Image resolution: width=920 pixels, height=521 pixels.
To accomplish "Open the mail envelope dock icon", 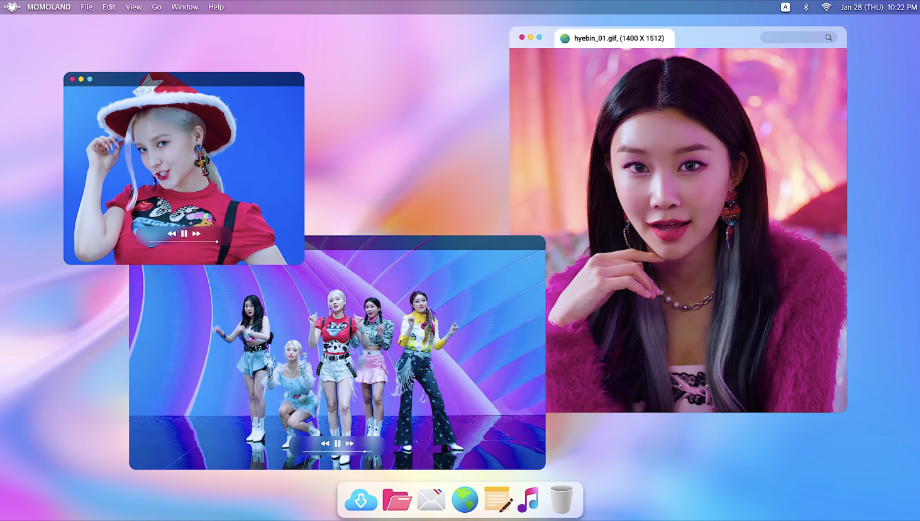I will click(x=431, y=500).
